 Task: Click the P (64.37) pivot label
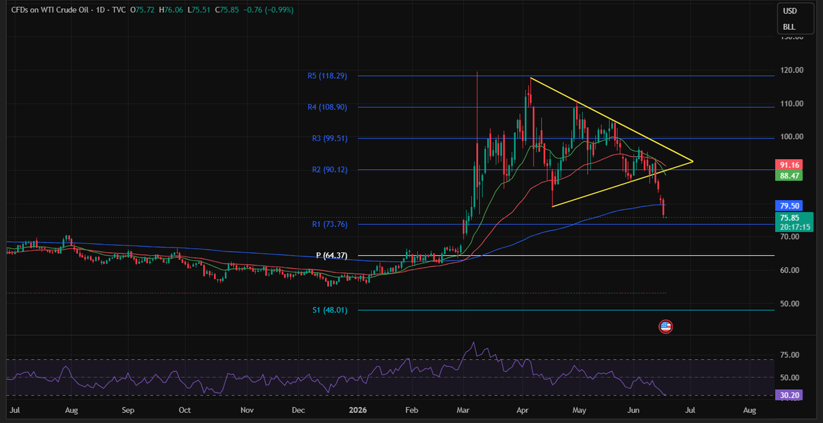coord(331,256)
